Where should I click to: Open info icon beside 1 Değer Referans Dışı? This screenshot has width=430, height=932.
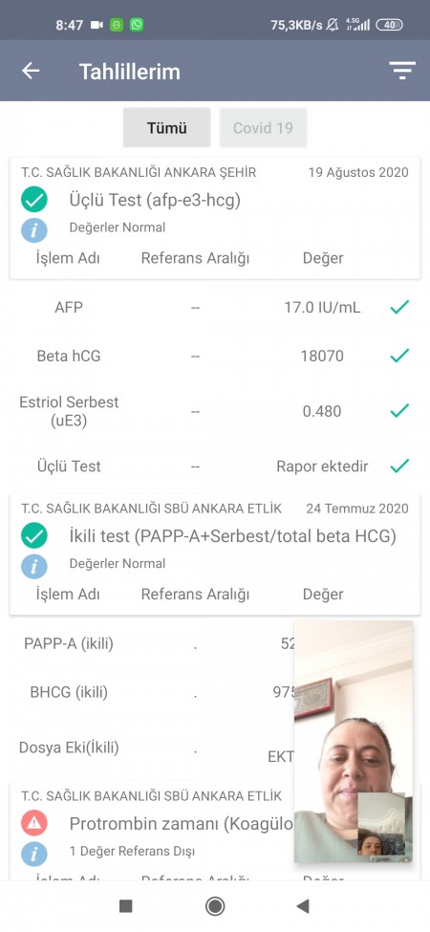[33, 853]
